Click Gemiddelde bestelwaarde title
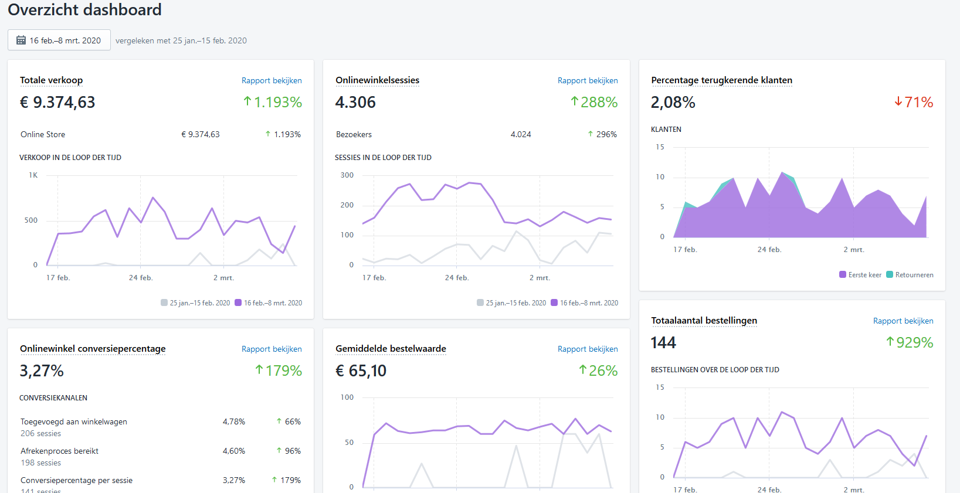 coord(391,349)
